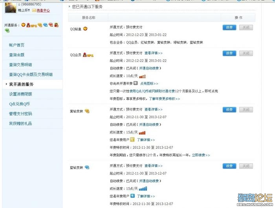Click 续费 button for QQ会员

point(229,53)
